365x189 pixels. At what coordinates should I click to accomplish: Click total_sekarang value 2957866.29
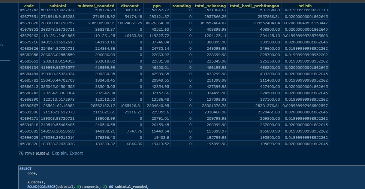[210, 17]
